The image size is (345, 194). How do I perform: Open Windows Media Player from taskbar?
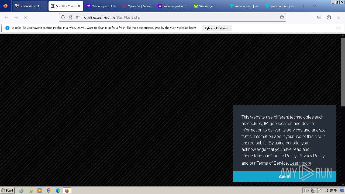pyautogui.click(x=40, y=190)
